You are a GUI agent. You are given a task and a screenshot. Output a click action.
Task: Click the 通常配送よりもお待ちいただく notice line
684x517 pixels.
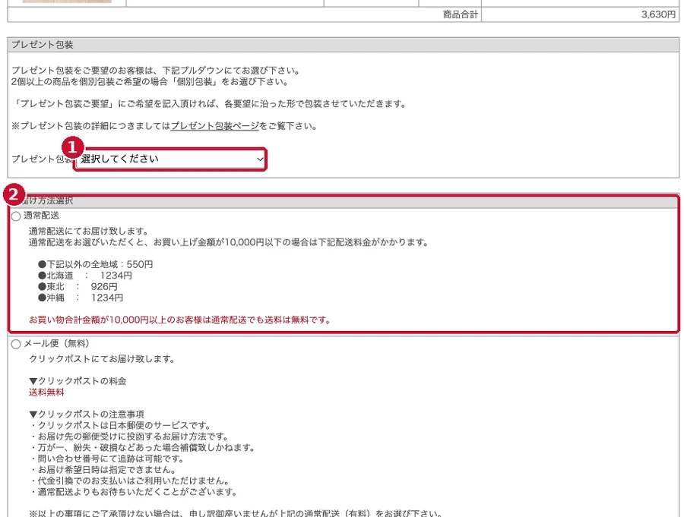134,492
